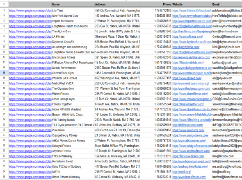This screenshot has height=180, width=242.
Task: Select address 60 Union Ave, Sudbury cell
Action: (x=117, y=125)
